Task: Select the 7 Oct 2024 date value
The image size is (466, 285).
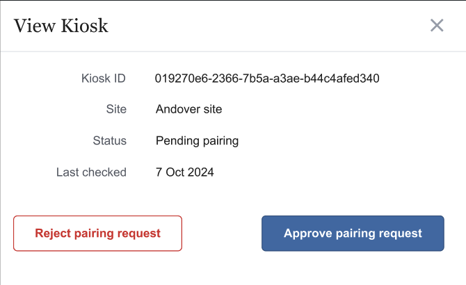Action: pyautogui.click(x=184, y=172)
